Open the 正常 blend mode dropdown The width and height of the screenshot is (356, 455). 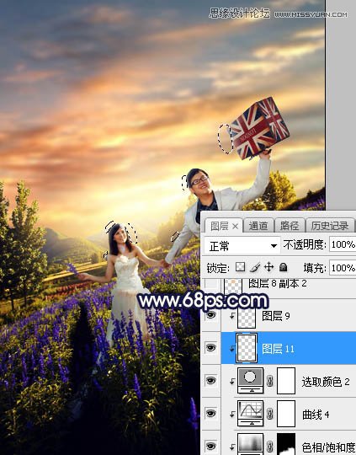242,246
